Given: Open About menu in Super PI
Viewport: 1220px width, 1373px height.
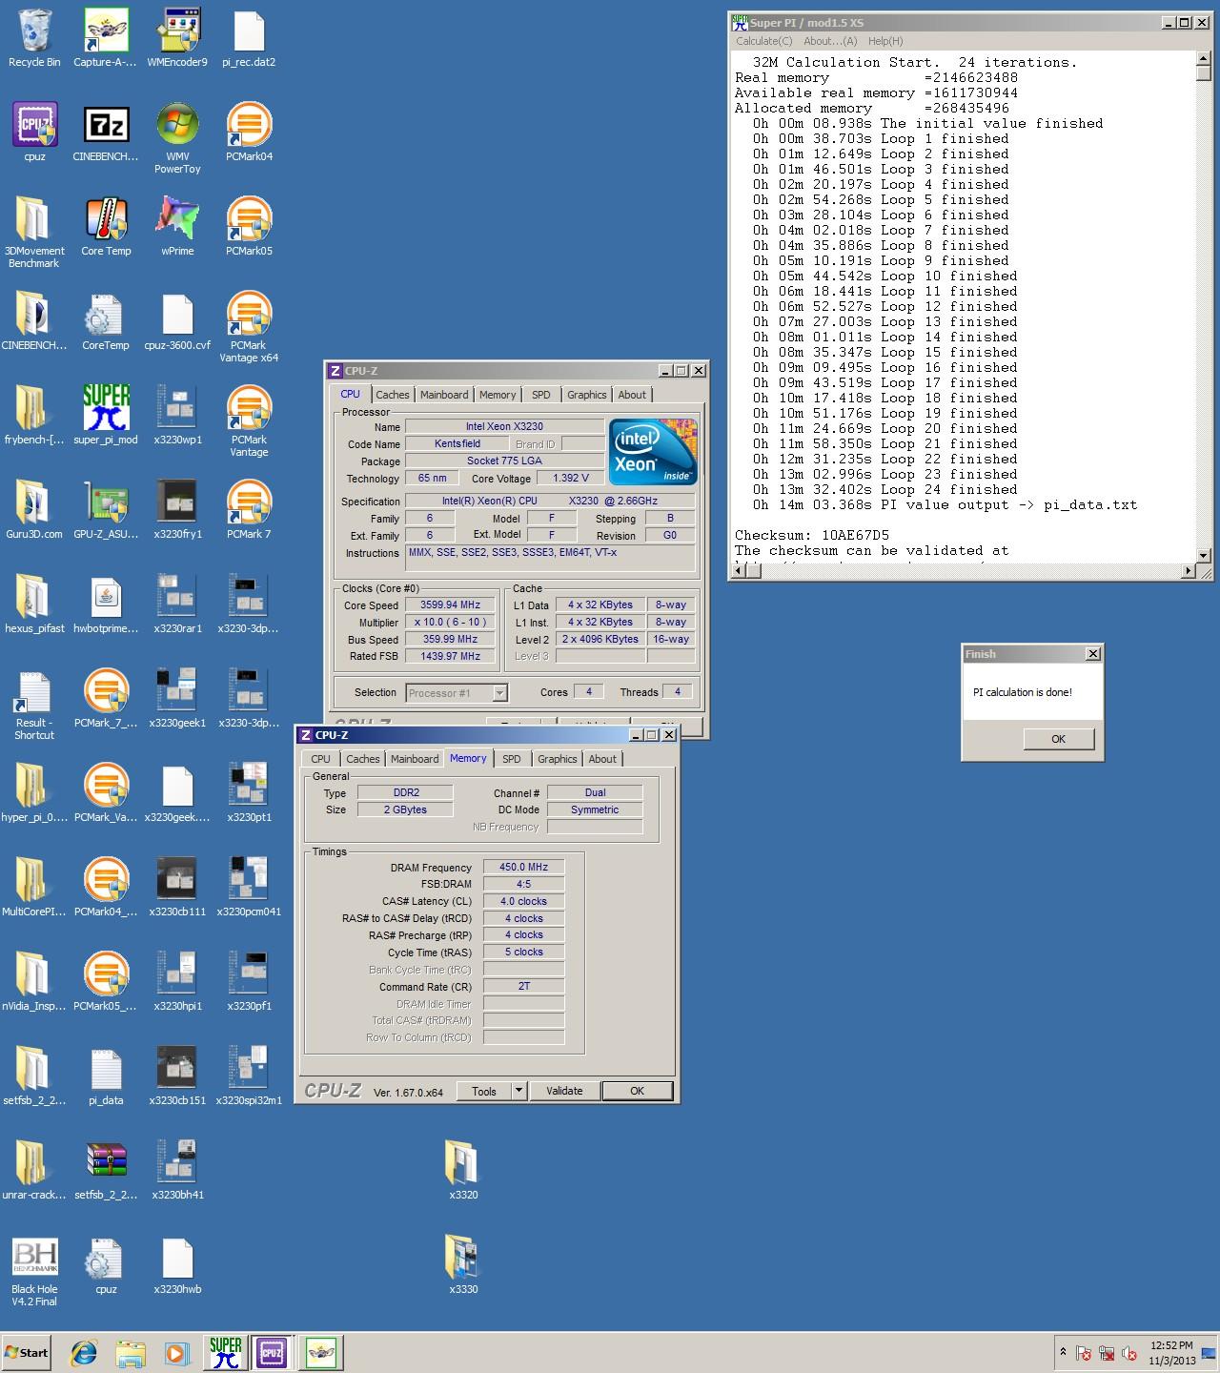Looking at the screenshot, I should tap(830, 41).
